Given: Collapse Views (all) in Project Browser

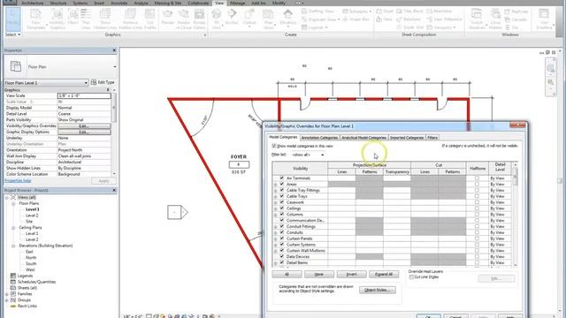Looking at the screenshot, I should point(7,198).
